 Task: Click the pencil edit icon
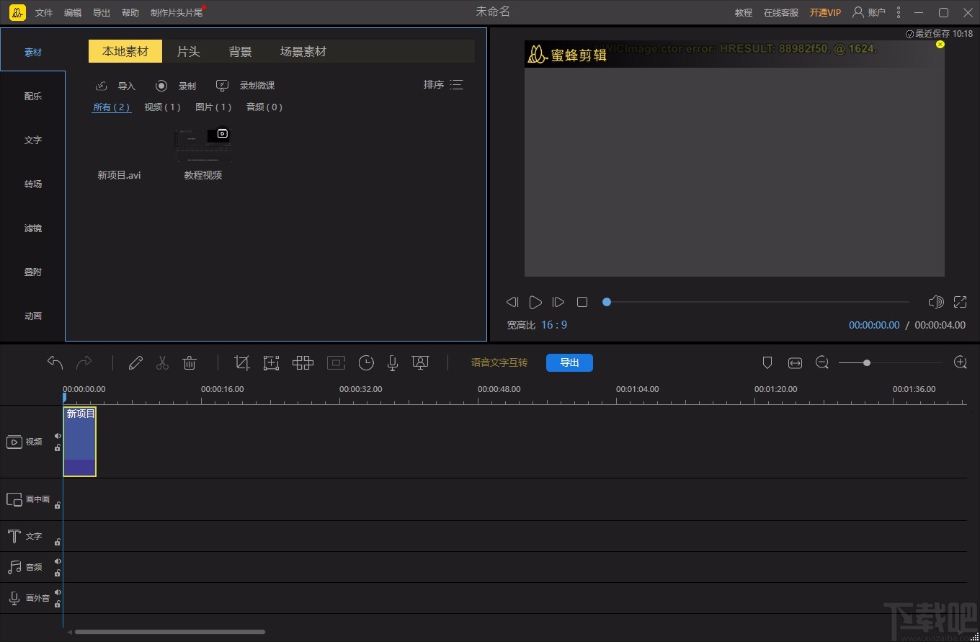135,363
